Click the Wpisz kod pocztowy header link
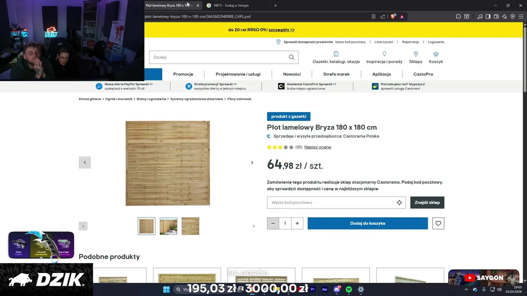The height and width of the screenshot is (296, 527). point(350,42)
